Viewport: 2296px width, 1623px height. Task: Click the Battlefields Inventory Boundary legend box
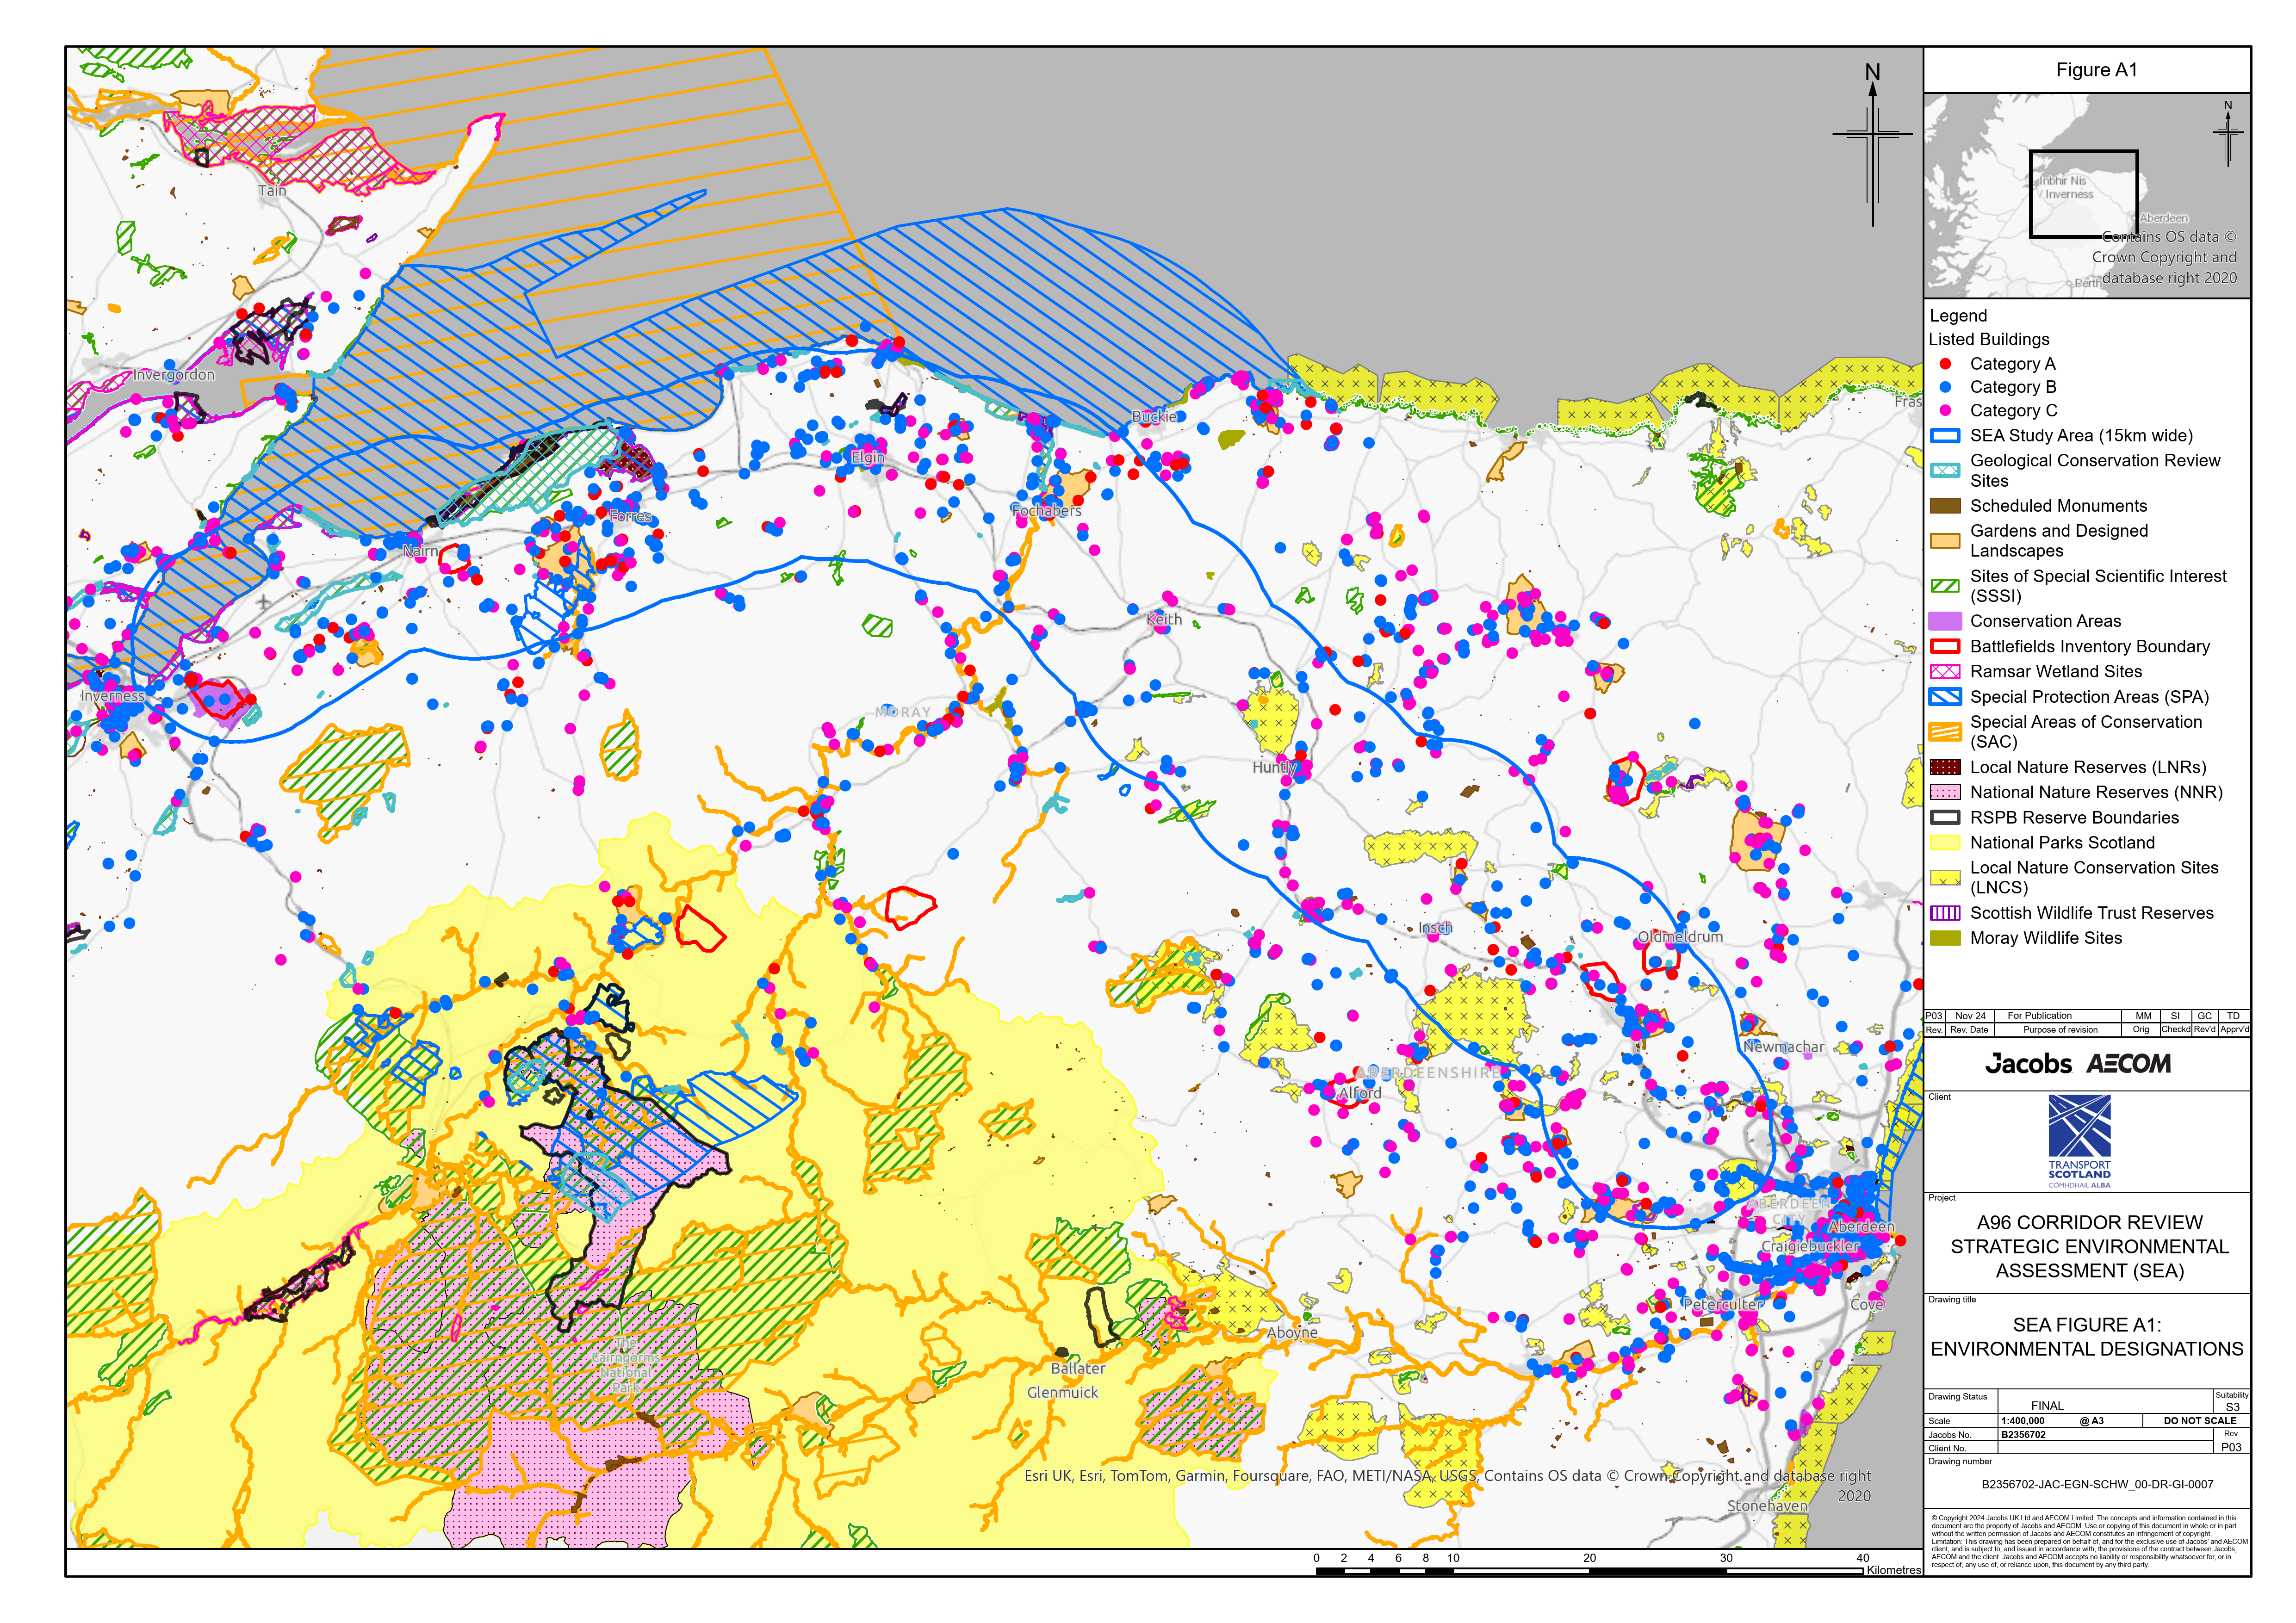click(1944, 647)
